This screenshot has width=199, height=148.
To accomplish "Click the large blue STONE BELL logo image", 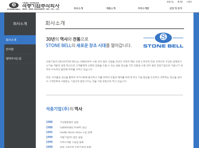I will click(x=163, y=40).
